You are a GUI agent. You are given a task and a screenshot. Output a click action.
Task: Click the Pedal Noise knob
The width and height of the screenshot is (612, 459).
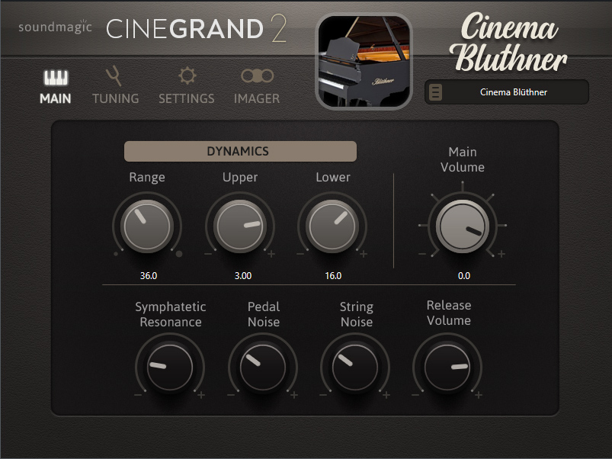click(263, 368)
